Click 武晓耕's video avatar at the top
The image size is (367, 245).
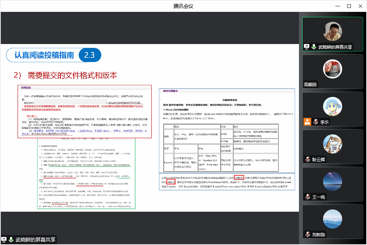coord(332,31)
